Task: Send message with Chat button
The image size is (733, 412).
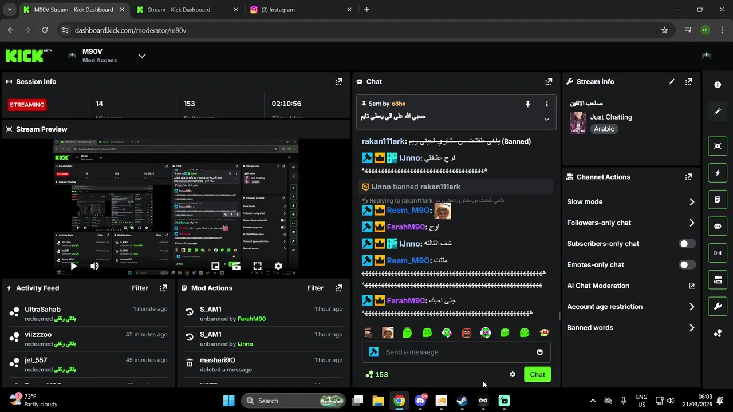Action: coord(537,374)
